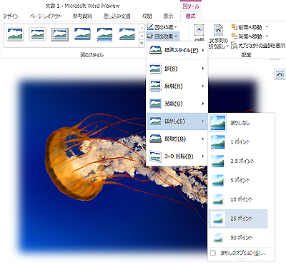Open 標準スタイル(P) submenu
Viewport: 286px width, 265px height.
177,50
